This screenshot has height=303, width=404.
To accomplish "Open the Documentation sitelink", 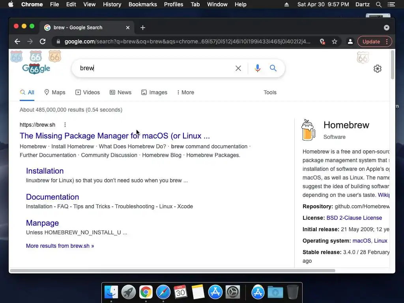I will (x=52, y=197).
